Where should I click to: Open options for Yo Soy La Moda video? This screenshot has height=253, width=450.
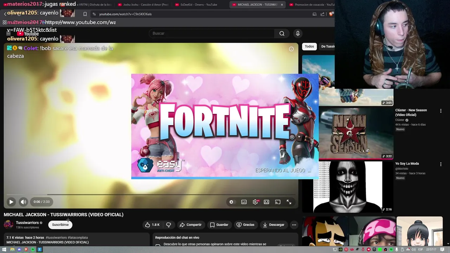(441, 164)
